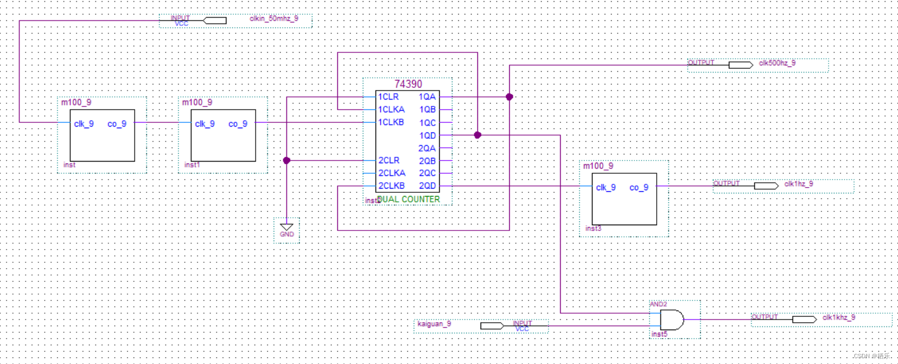898x364 pixels.
Task: Select the AND2 gate inst5
Action: 672,319
